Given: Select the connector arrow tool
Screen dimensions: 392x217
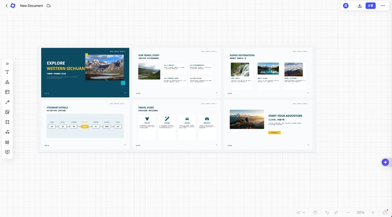Looking at the screenshot, I should click(x=7, y=102).
